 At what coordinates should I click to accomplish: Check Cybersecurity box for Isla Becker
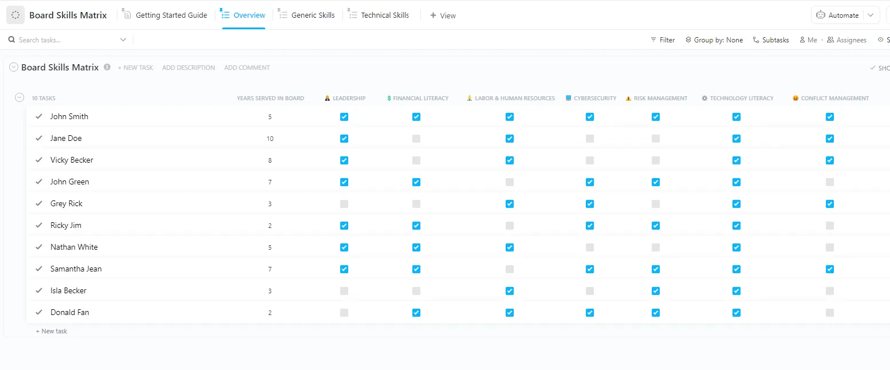[590, 291]
